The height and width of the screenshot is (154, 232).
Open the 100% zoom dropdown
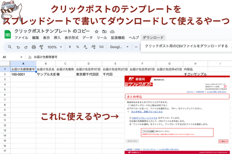[x=55, y=47]
